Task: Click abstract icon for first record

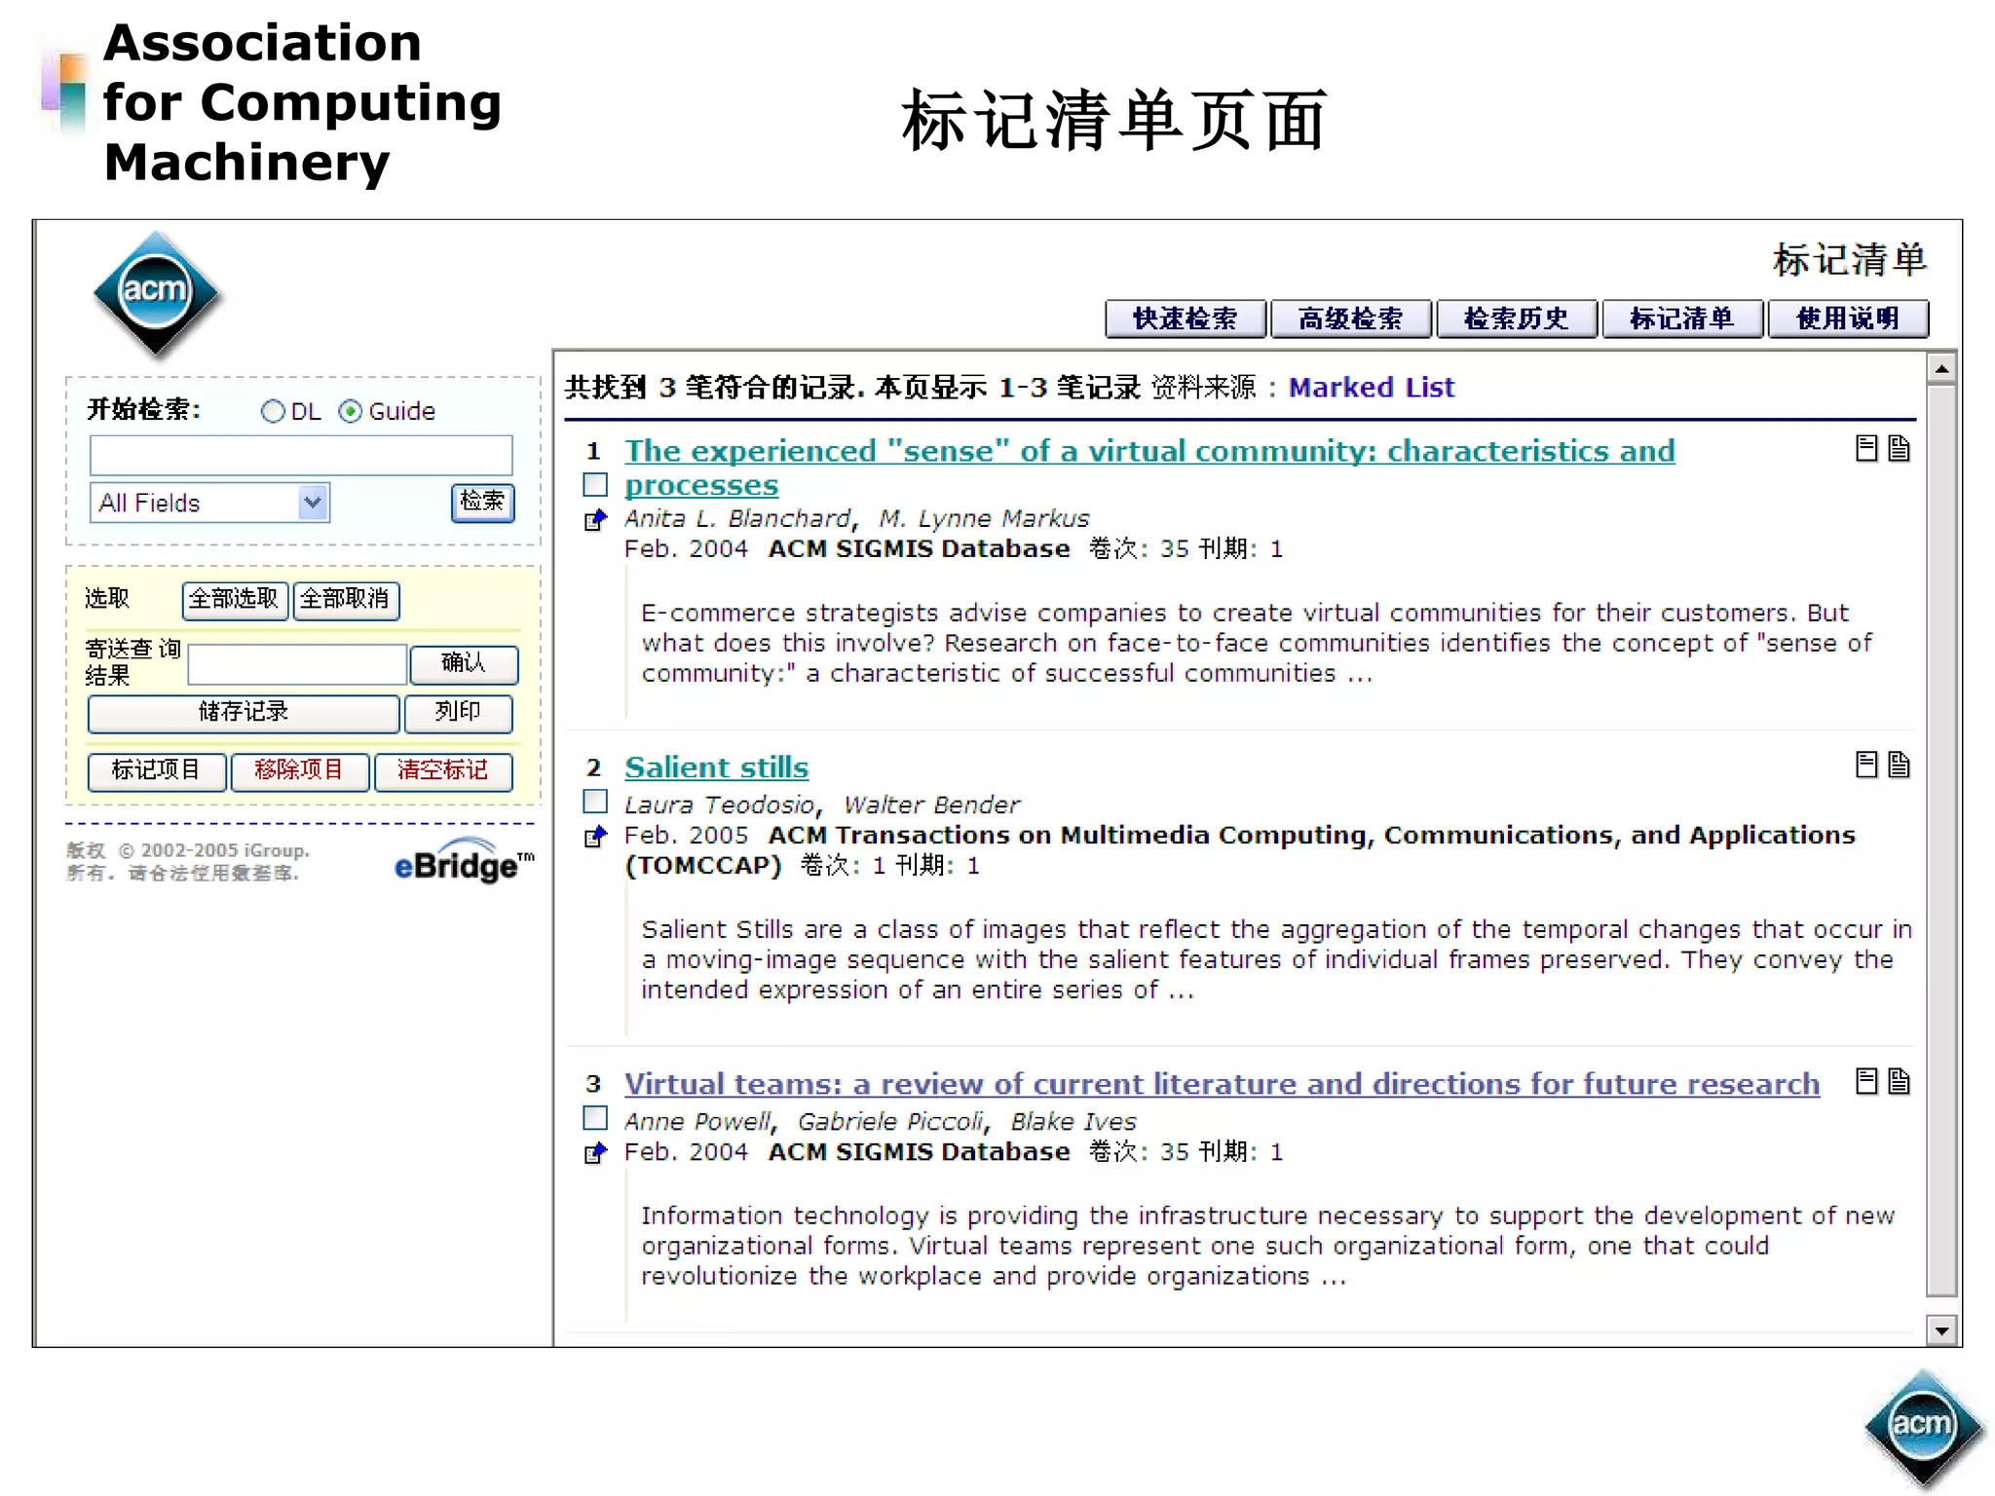Action: (1865, 449)
